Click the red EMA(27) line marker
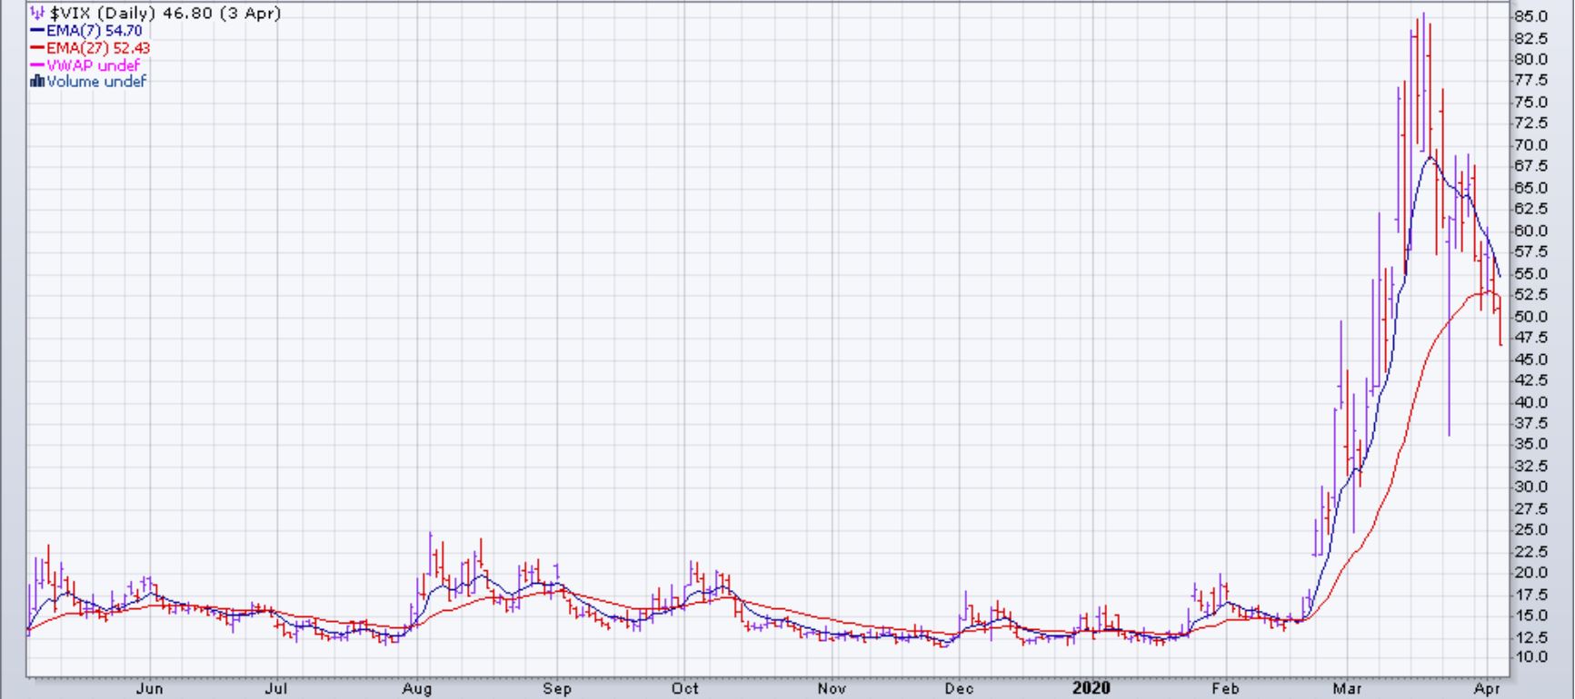The image size is (1575, 699). 37,48
